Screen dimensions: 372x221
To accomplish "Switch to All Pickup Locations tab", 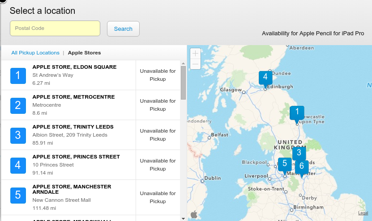I will (x=35, y=53).
